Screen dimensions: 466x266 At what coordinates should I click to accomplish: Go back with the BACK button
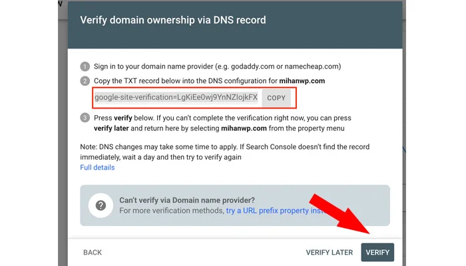coord(93,253)
